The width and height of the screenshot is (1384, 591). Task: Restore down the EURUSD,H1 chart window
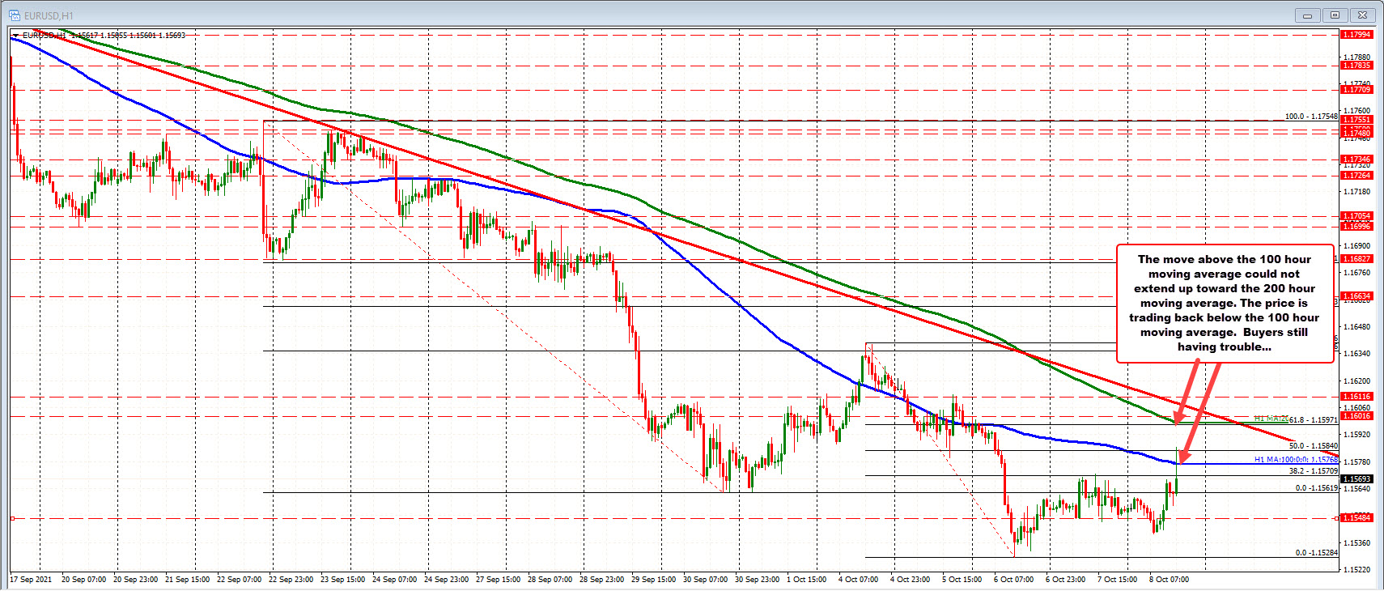click(x=1335, y=15)
